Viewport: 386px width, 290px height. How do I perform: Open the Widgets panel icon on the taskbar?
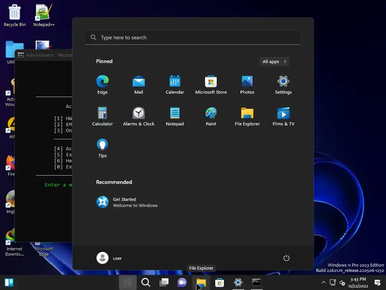pyautogui.click(x=9, y=282)
